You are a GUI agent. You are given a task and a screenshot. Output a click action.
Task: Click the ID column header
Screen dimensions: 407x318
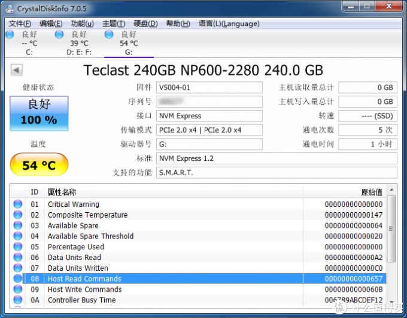coord(35,192)
